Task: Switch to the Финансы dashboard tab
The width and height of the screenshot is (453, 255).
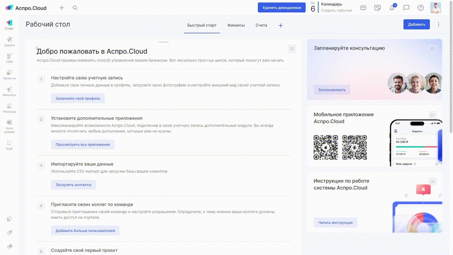Action: pos(236,26)
